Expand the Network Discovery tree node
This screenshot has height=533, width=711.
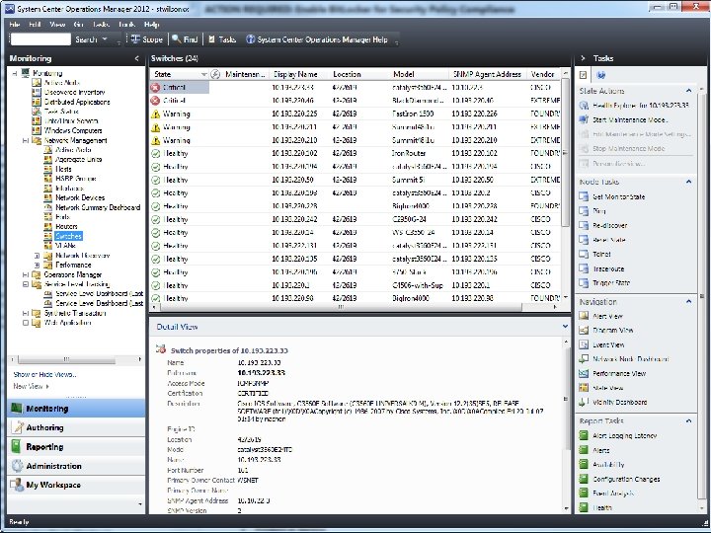click(x=38, y=256)
